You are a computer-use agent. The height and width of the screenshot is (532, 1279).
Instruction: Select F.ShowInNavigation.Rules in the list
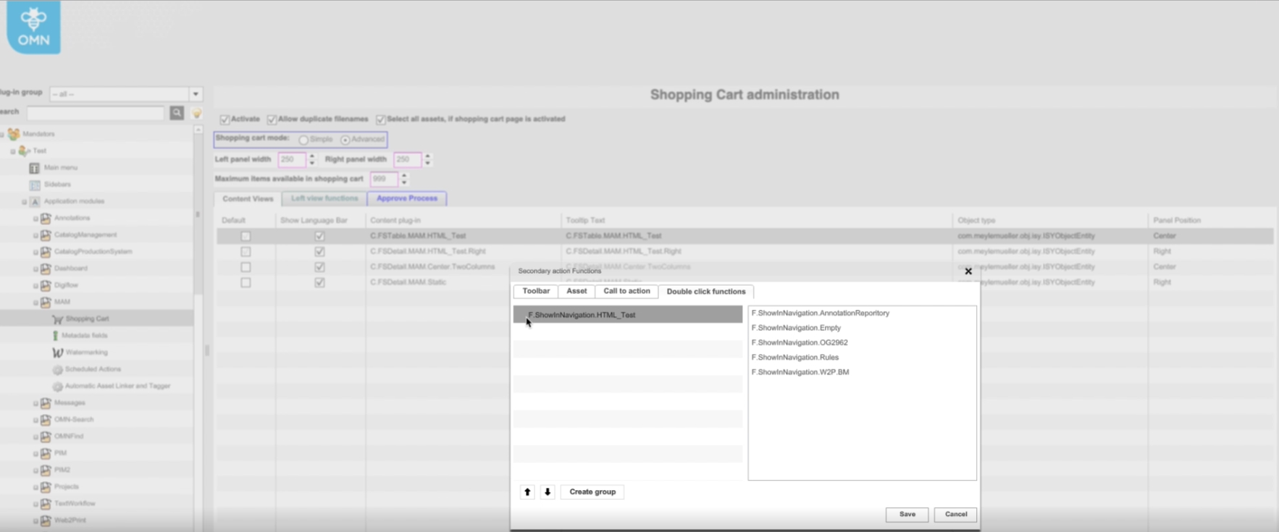point(794,358)
